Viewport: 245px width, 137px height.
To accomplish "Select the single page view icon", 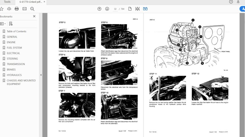I will pyautogui.click(x=130, y=9).
